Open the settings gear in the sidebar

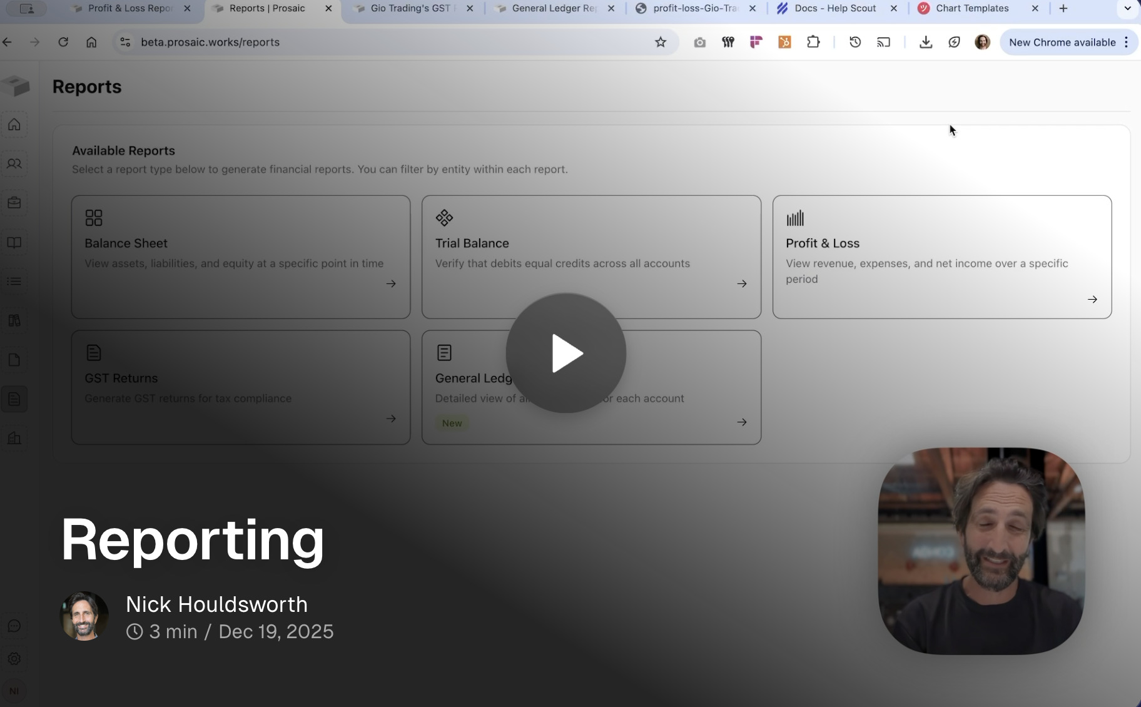pos(14,658)
